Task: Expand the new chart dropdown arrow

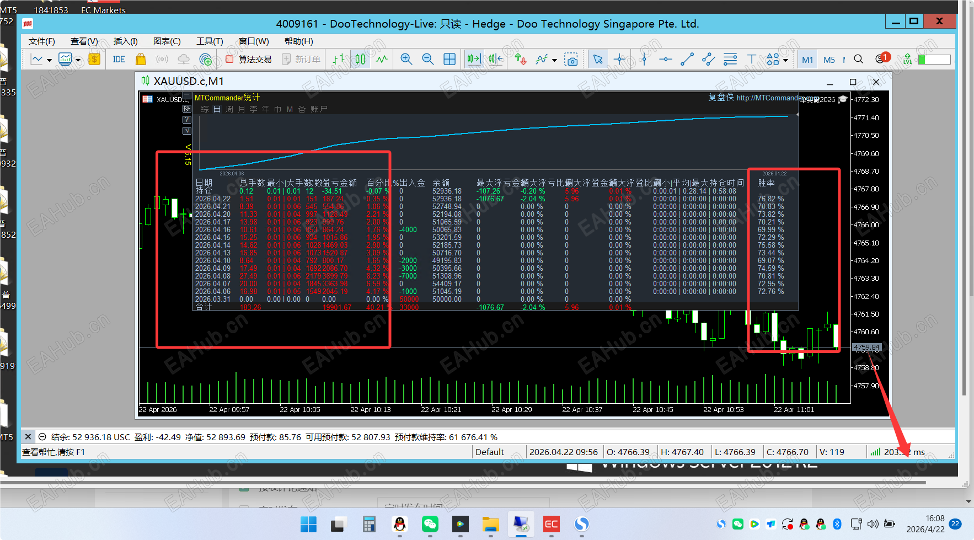Action: (x=49, y=60)
